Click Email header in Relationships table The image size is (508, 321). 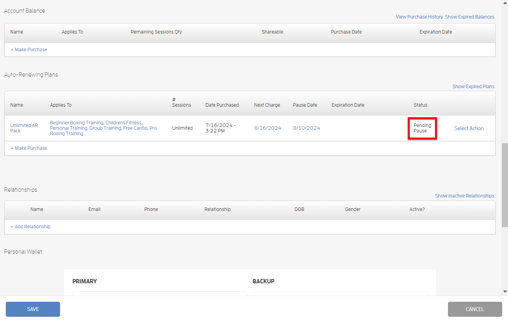coord(94,209)
